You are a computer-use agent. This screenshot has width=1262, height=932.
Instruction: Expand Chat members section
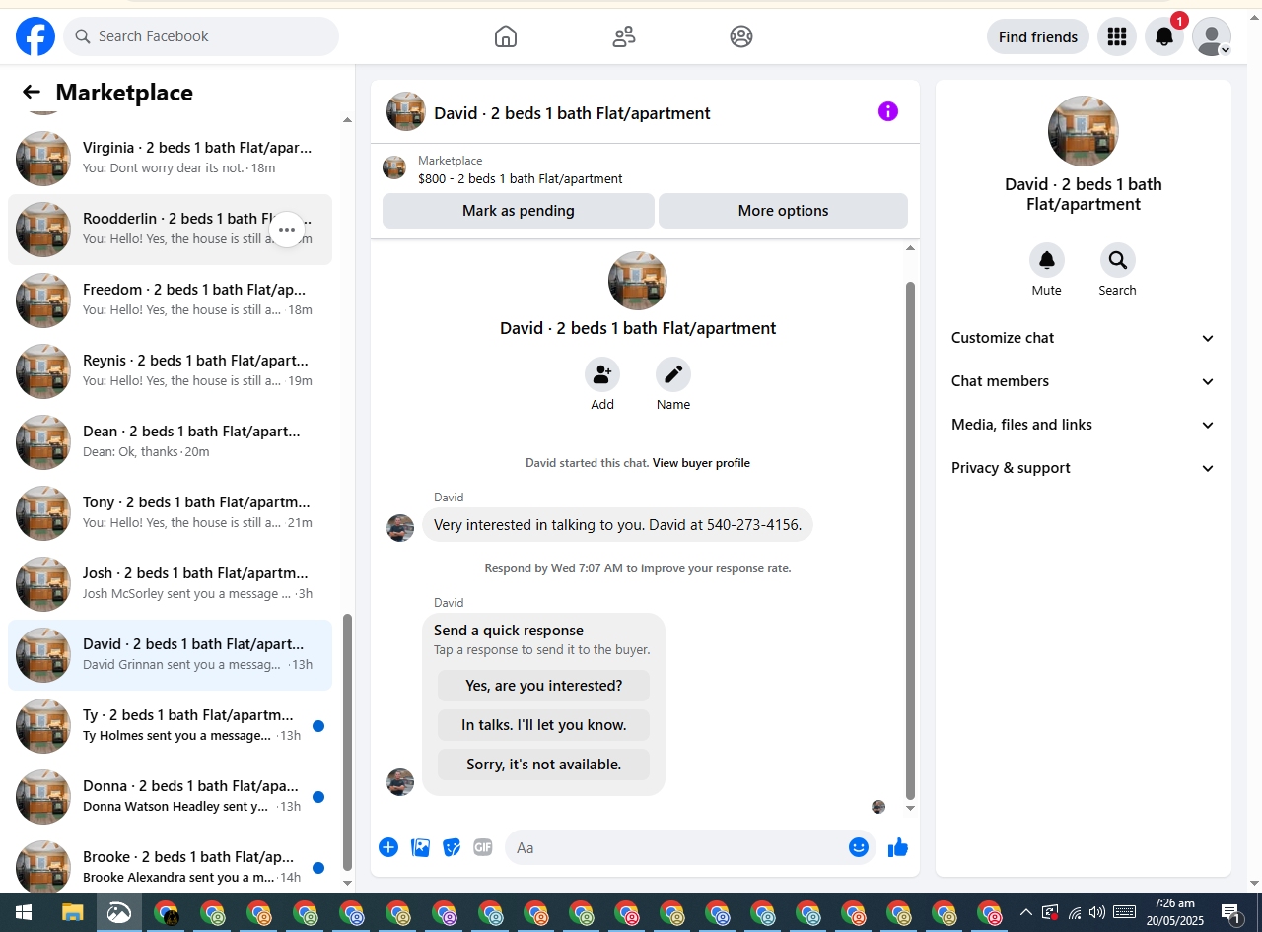coord(1084,381)
